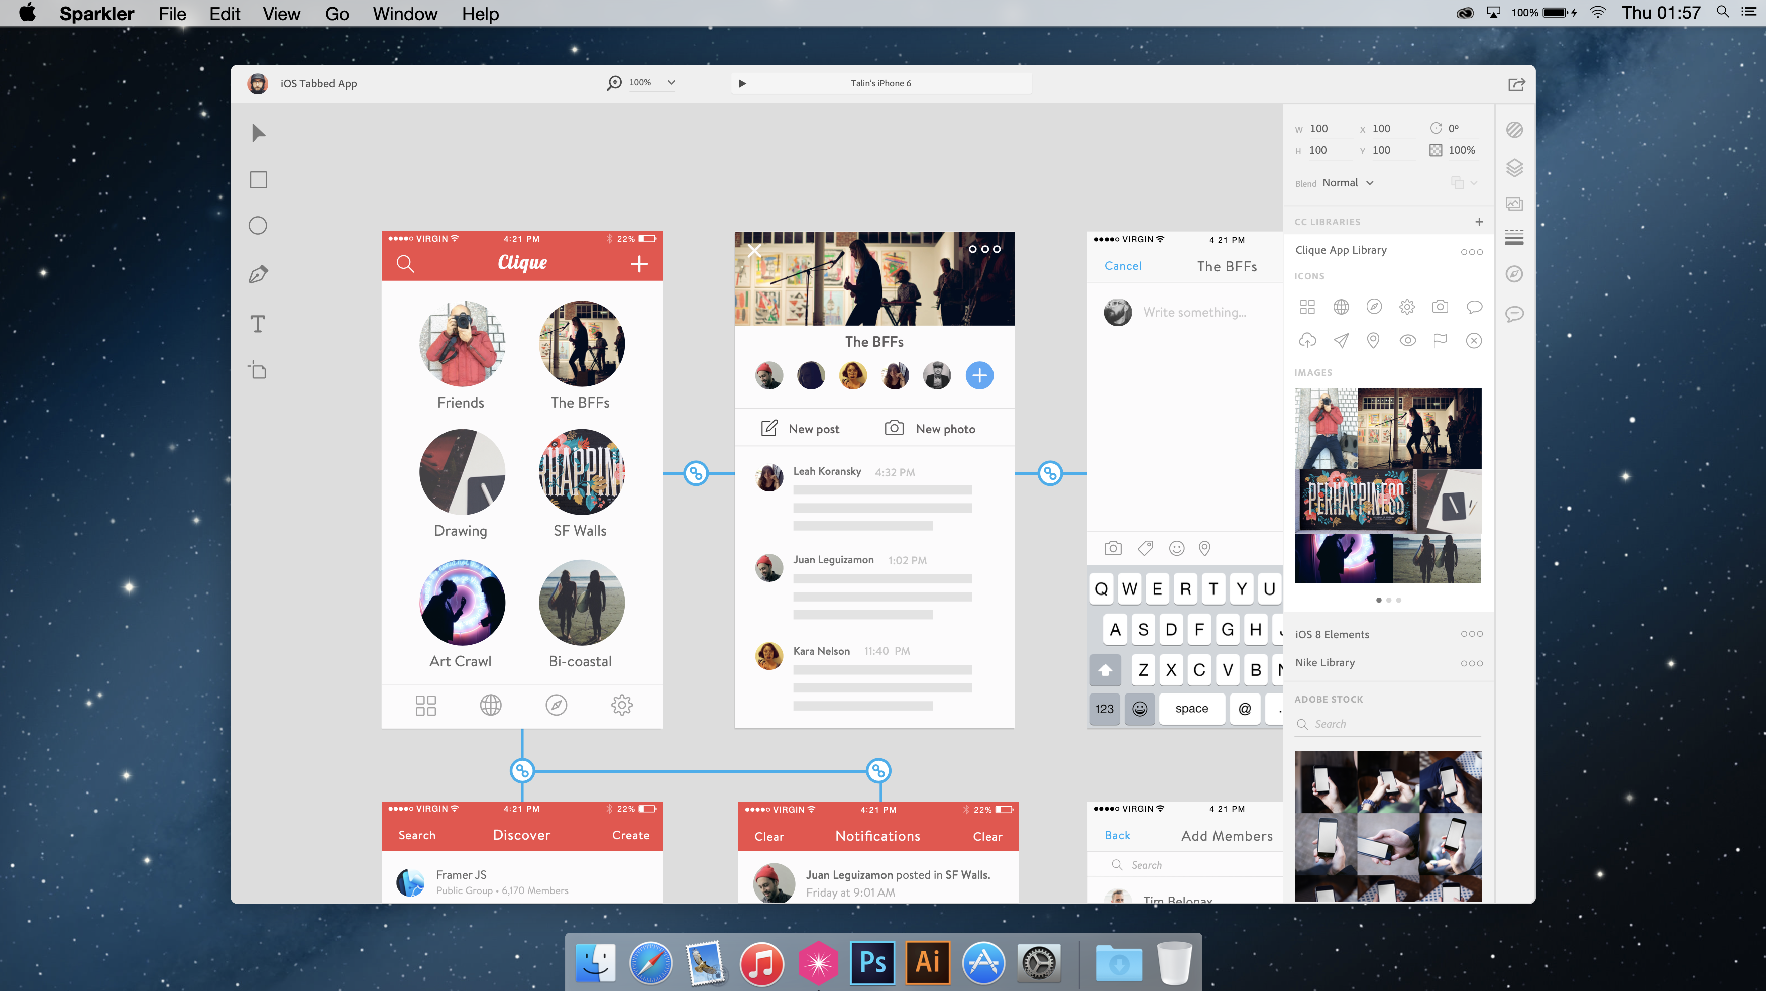Add new CC Library with plus button
The height and width of the screenshot is (991, 1766).
[x=1479, y=222]
